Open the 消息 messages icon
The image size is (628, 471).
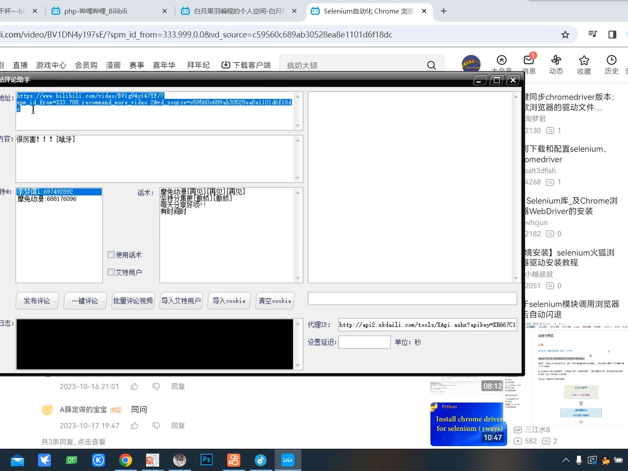click(x=529, y=65)
